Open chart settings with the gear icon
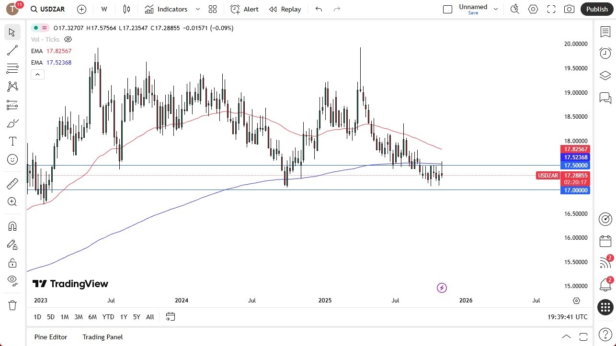This screenshot has height=346, width=616. pos(533,9)
